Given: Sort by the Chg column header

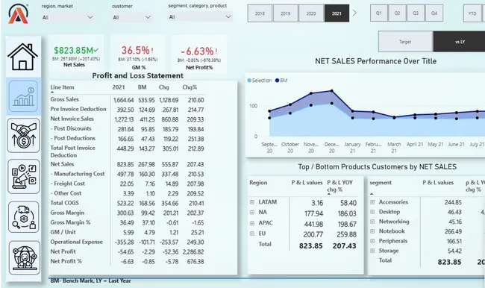Looking at the screenshot, I should click(164, 87).
